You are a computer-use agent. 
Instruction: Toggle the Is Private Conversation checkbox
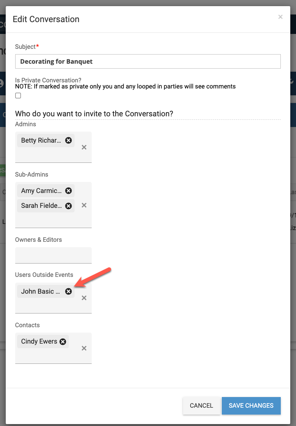(x=18, y=96)
